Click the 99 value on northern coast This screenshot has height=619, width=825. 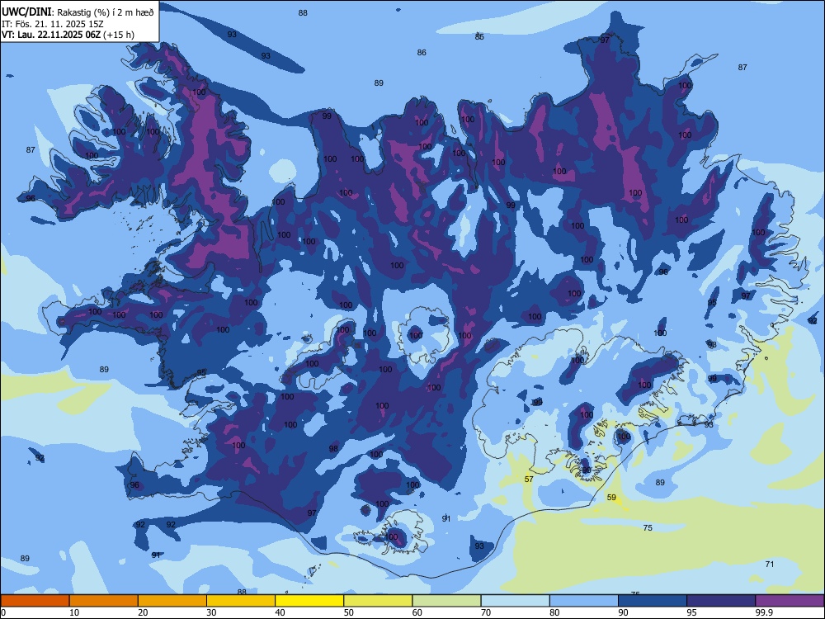(x=327, y=116)
